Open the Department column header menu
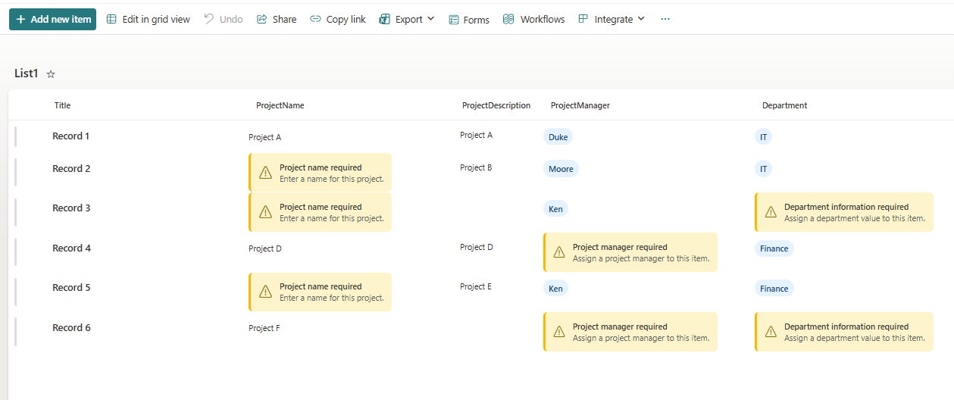The width and height of the screenshot is (954, 400). pos(785,105)
